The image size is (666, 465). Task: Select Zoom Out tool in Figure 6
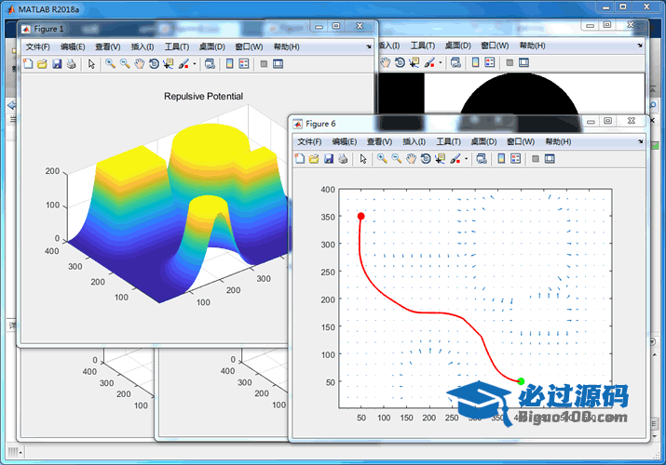pyautogui.click(x=397, y=159)
